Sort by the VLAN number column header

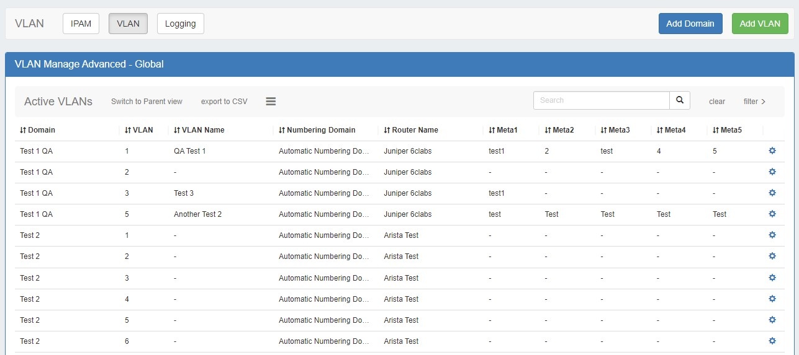(x=138, y=130)
